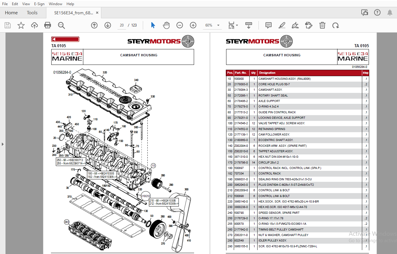Click part number 2178083-0 in the table

pos(241,84)
